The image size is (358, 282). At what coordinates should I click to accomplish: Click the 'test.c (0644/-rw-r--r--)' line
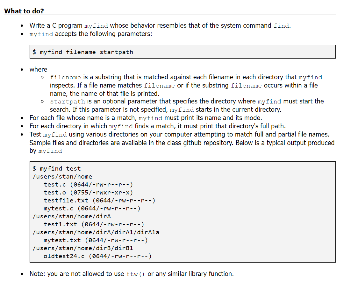point(88,185)
